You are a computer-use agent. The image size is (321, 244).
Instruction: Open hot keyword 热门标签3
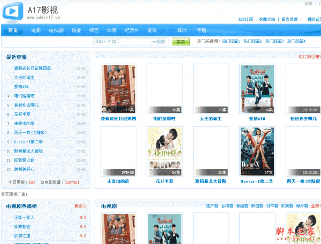coord(274,41)
